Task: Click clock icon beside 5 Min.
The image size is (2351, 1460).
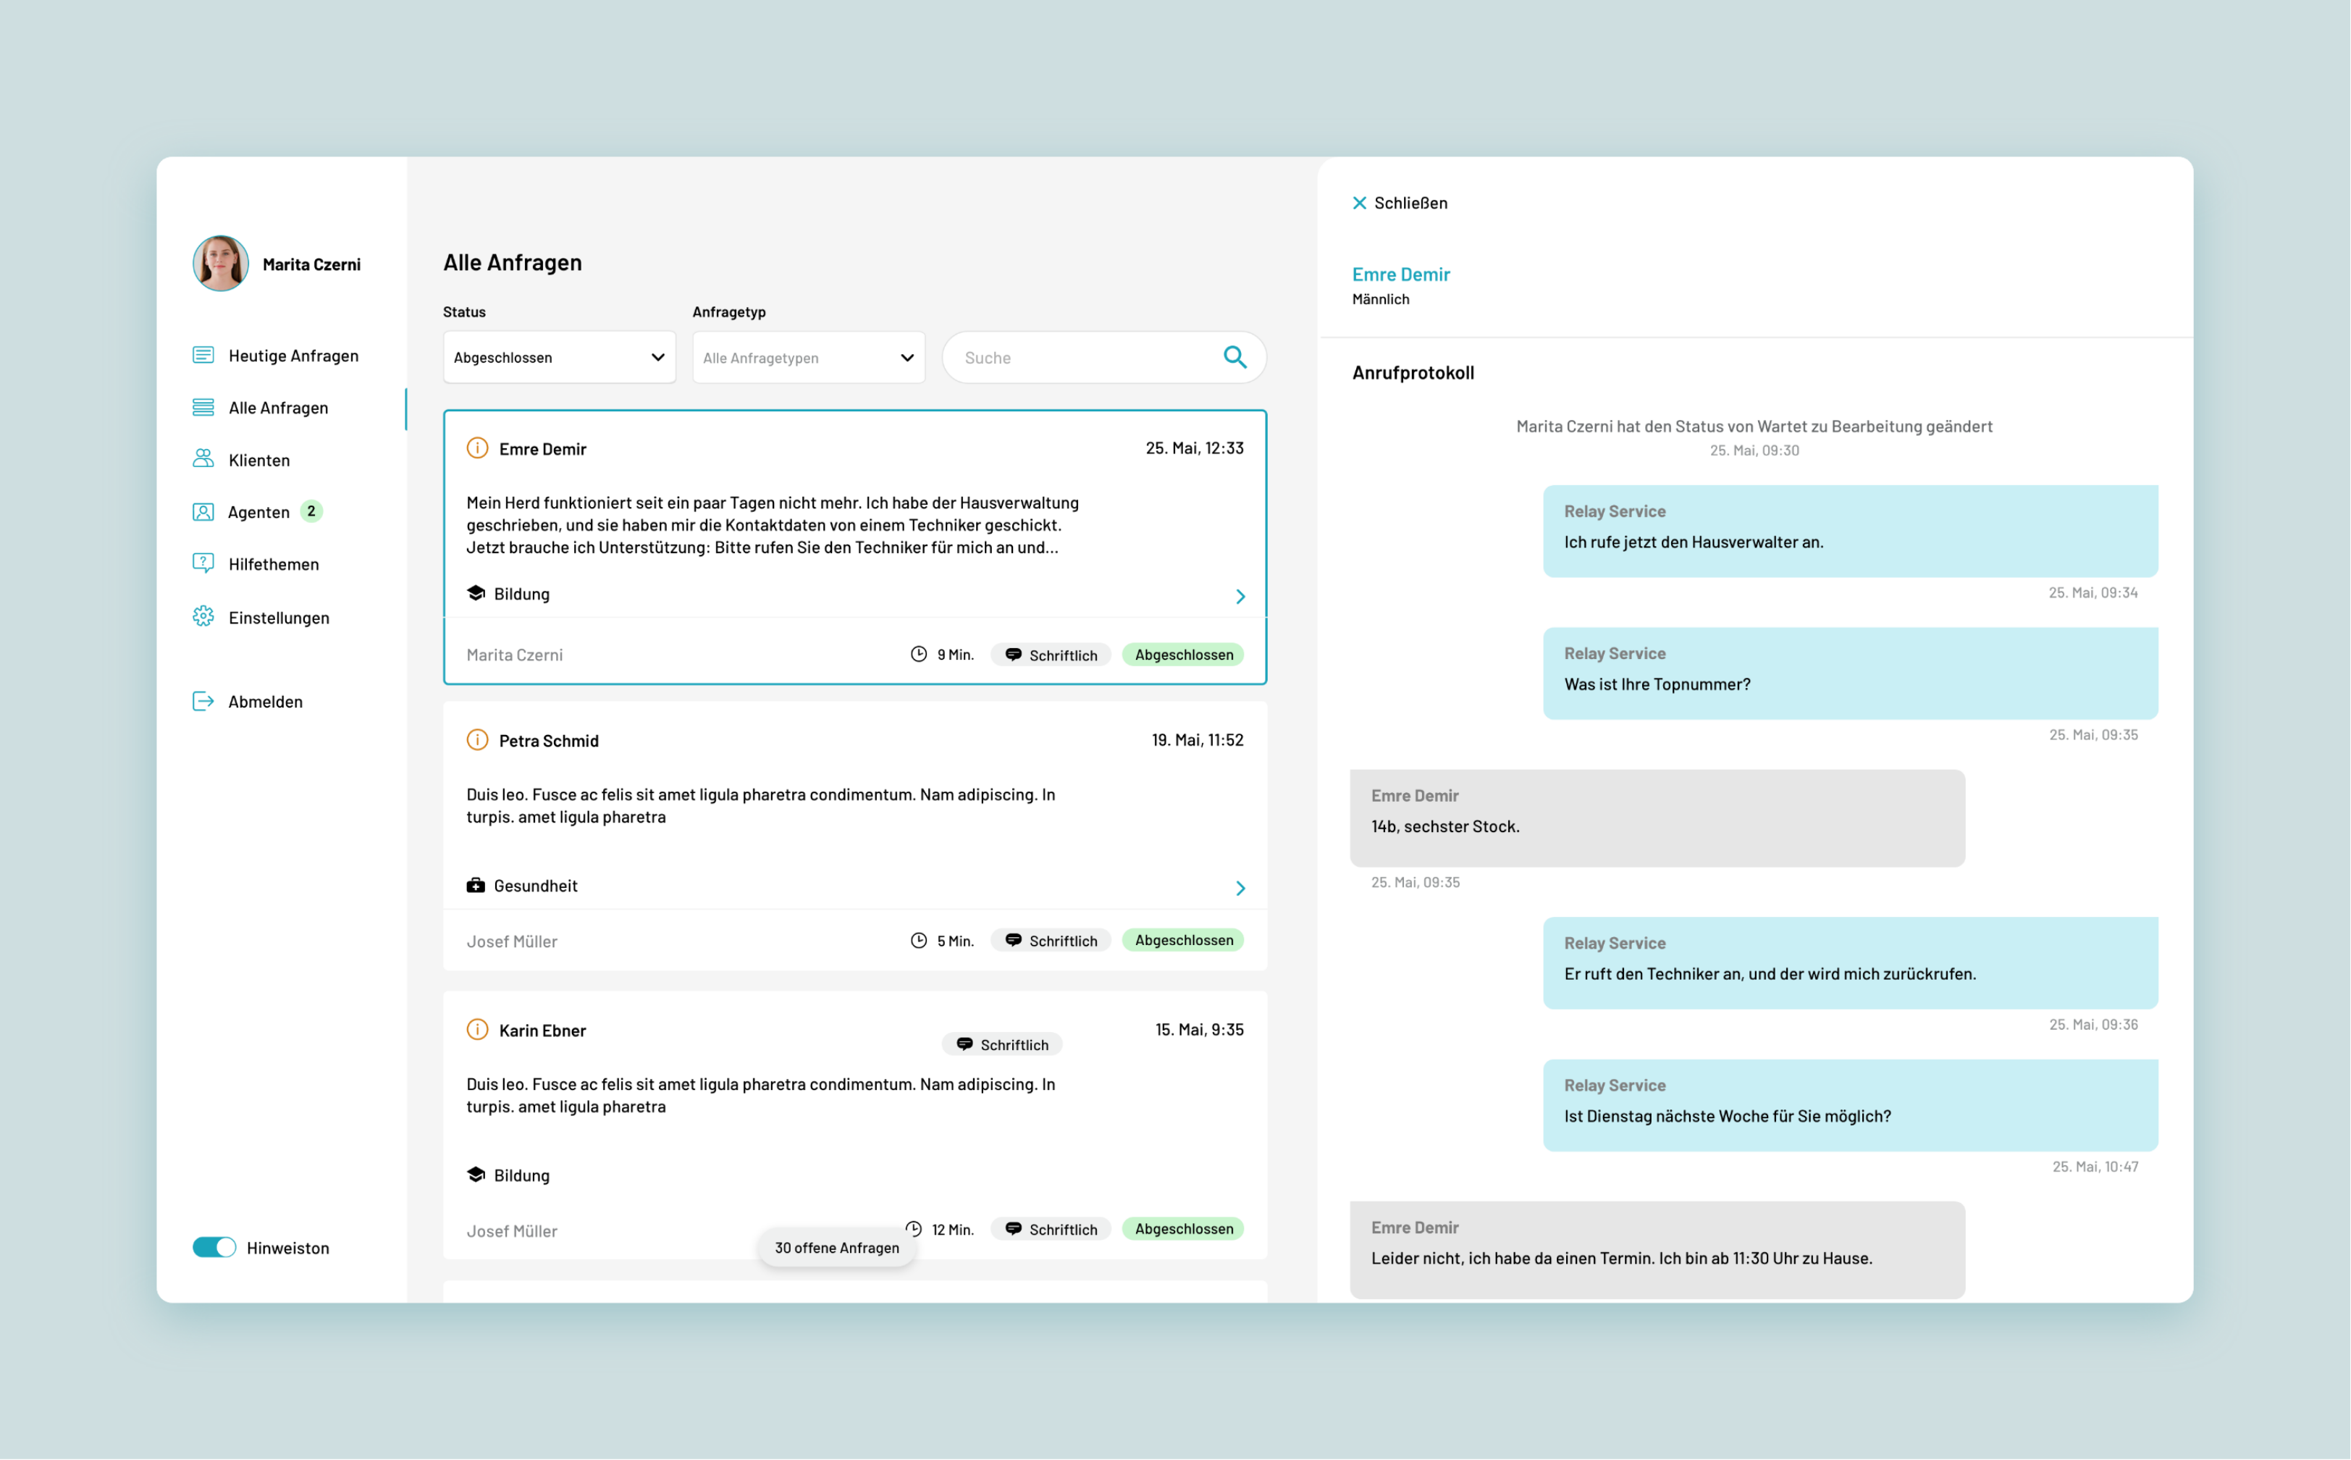Action: coord(919,941)
